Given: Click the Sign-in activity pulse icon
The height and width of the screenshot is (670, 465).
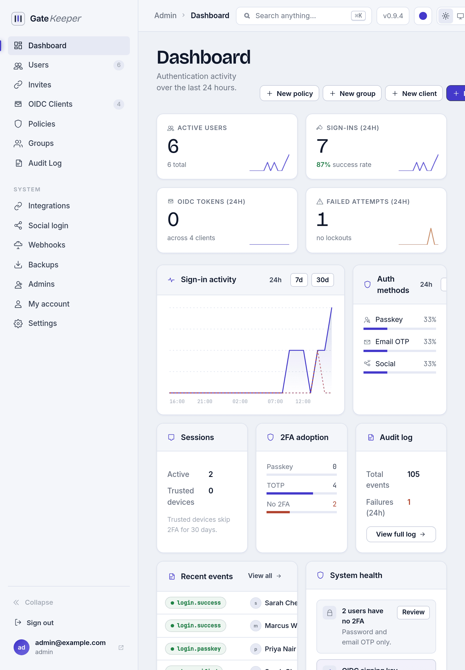Looking at the screenshot, I should point(171,280).
